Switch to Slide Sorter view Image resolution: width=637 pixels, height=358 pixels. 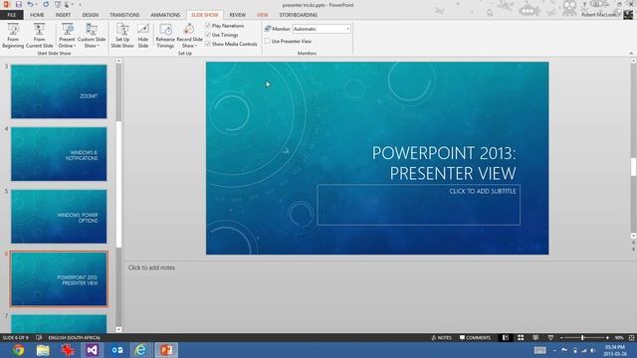521,338
